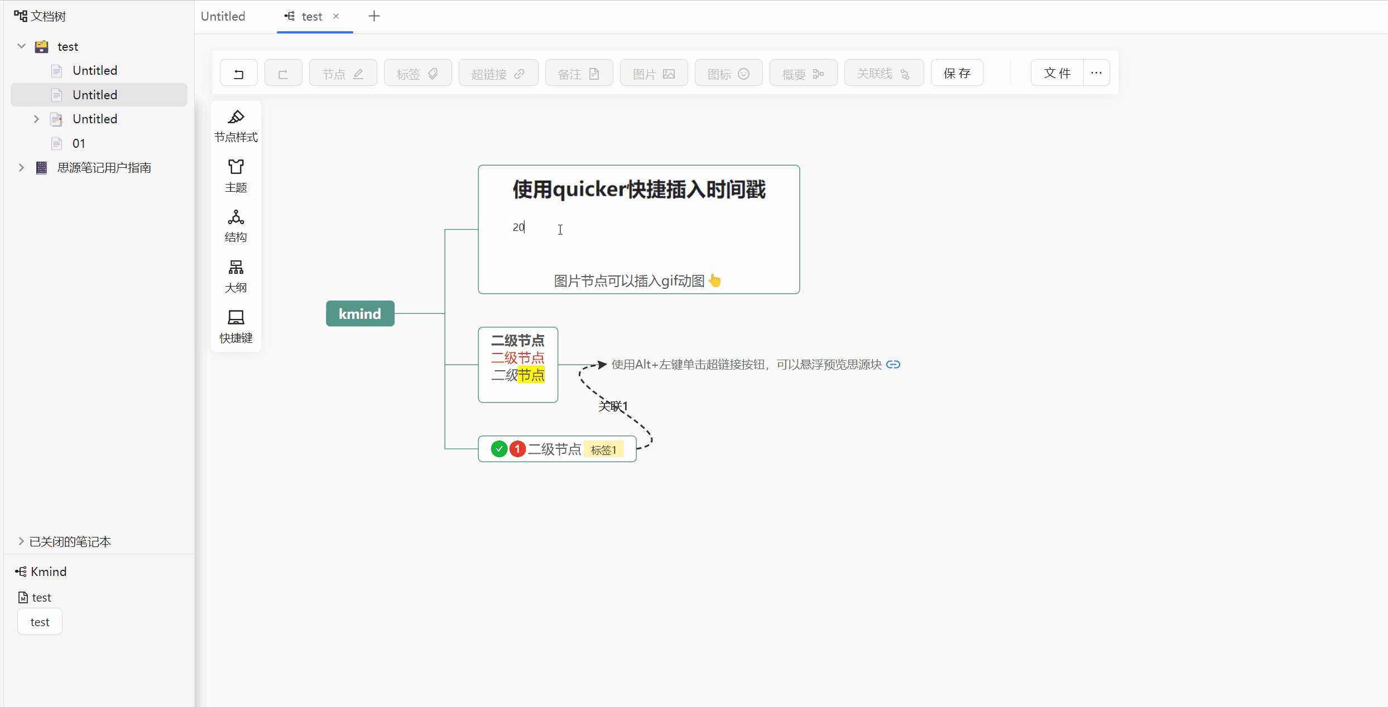Open the 节点样式 node style panel
The image size is (1388, 707).
coord(236,126)
